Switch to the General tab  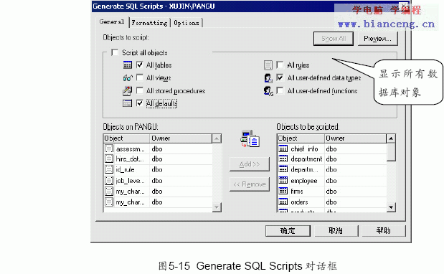click(x=112, y=22)
